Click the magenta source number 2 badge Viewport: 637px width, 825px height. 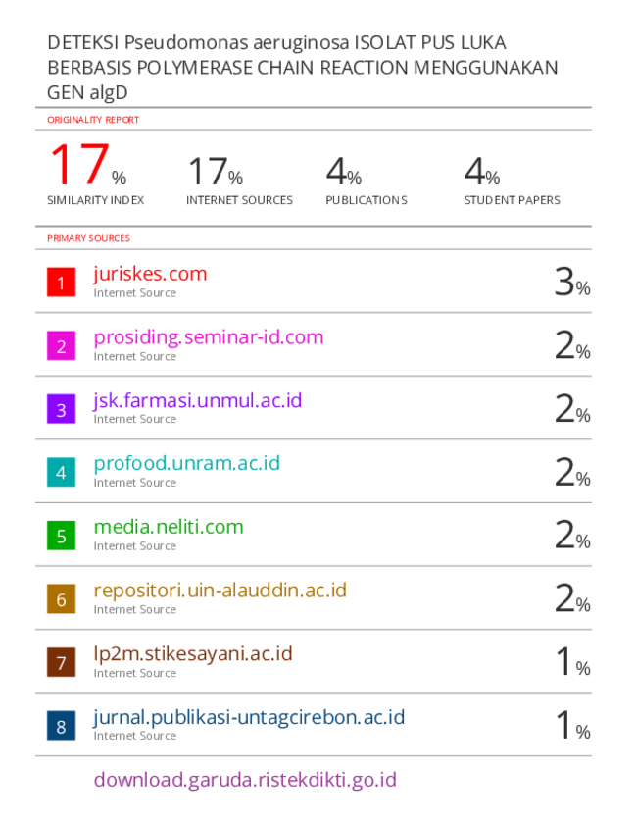pos(61,345)
